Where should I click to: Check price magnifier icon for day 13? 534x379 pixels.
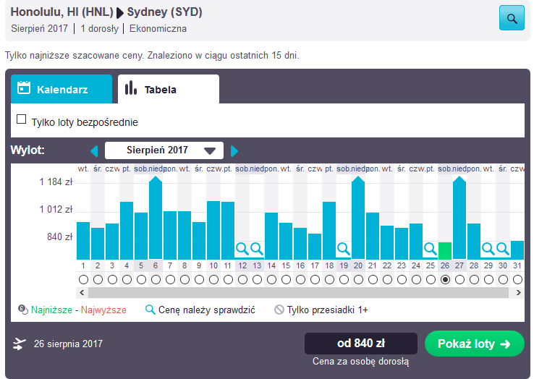tap(257, 249)
